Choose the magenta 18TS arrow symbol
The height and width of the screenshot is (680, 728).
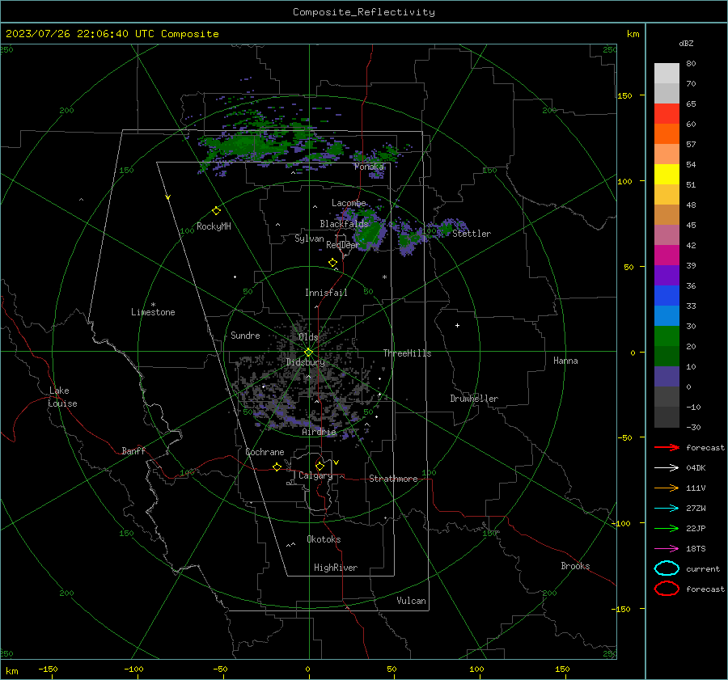pyautogui.click(x=667, y=549)
